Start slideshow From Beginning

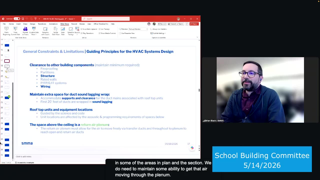[x=6, y=31]
